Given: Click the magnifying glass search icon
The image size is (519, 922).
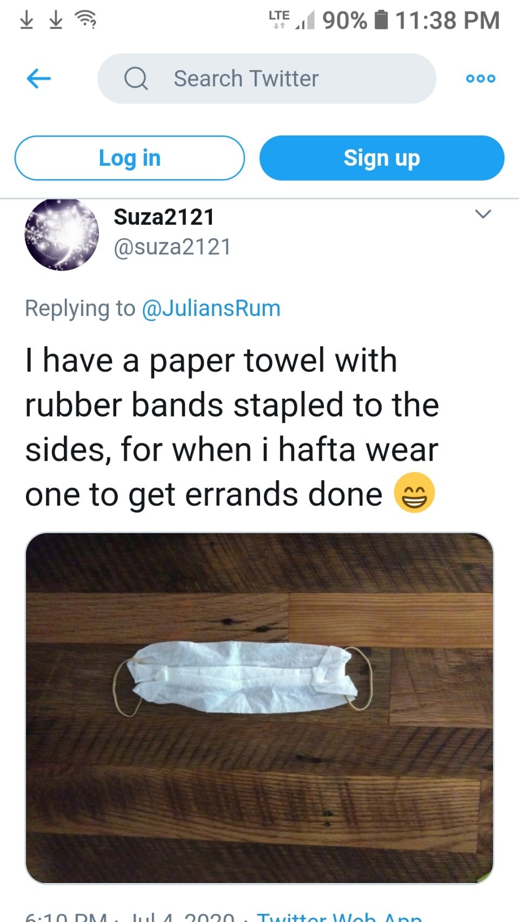Looking at the screenshot, I should (136, 79).
